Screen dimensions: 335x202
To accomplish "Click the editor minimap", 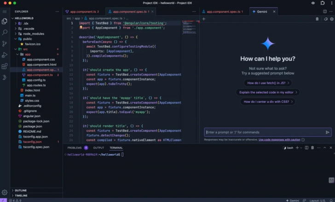I will point(189,28).
